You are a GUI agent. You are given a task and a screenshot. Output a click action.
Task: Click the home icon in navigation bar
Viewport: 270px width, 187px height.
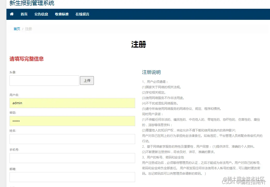pos(12,14)
